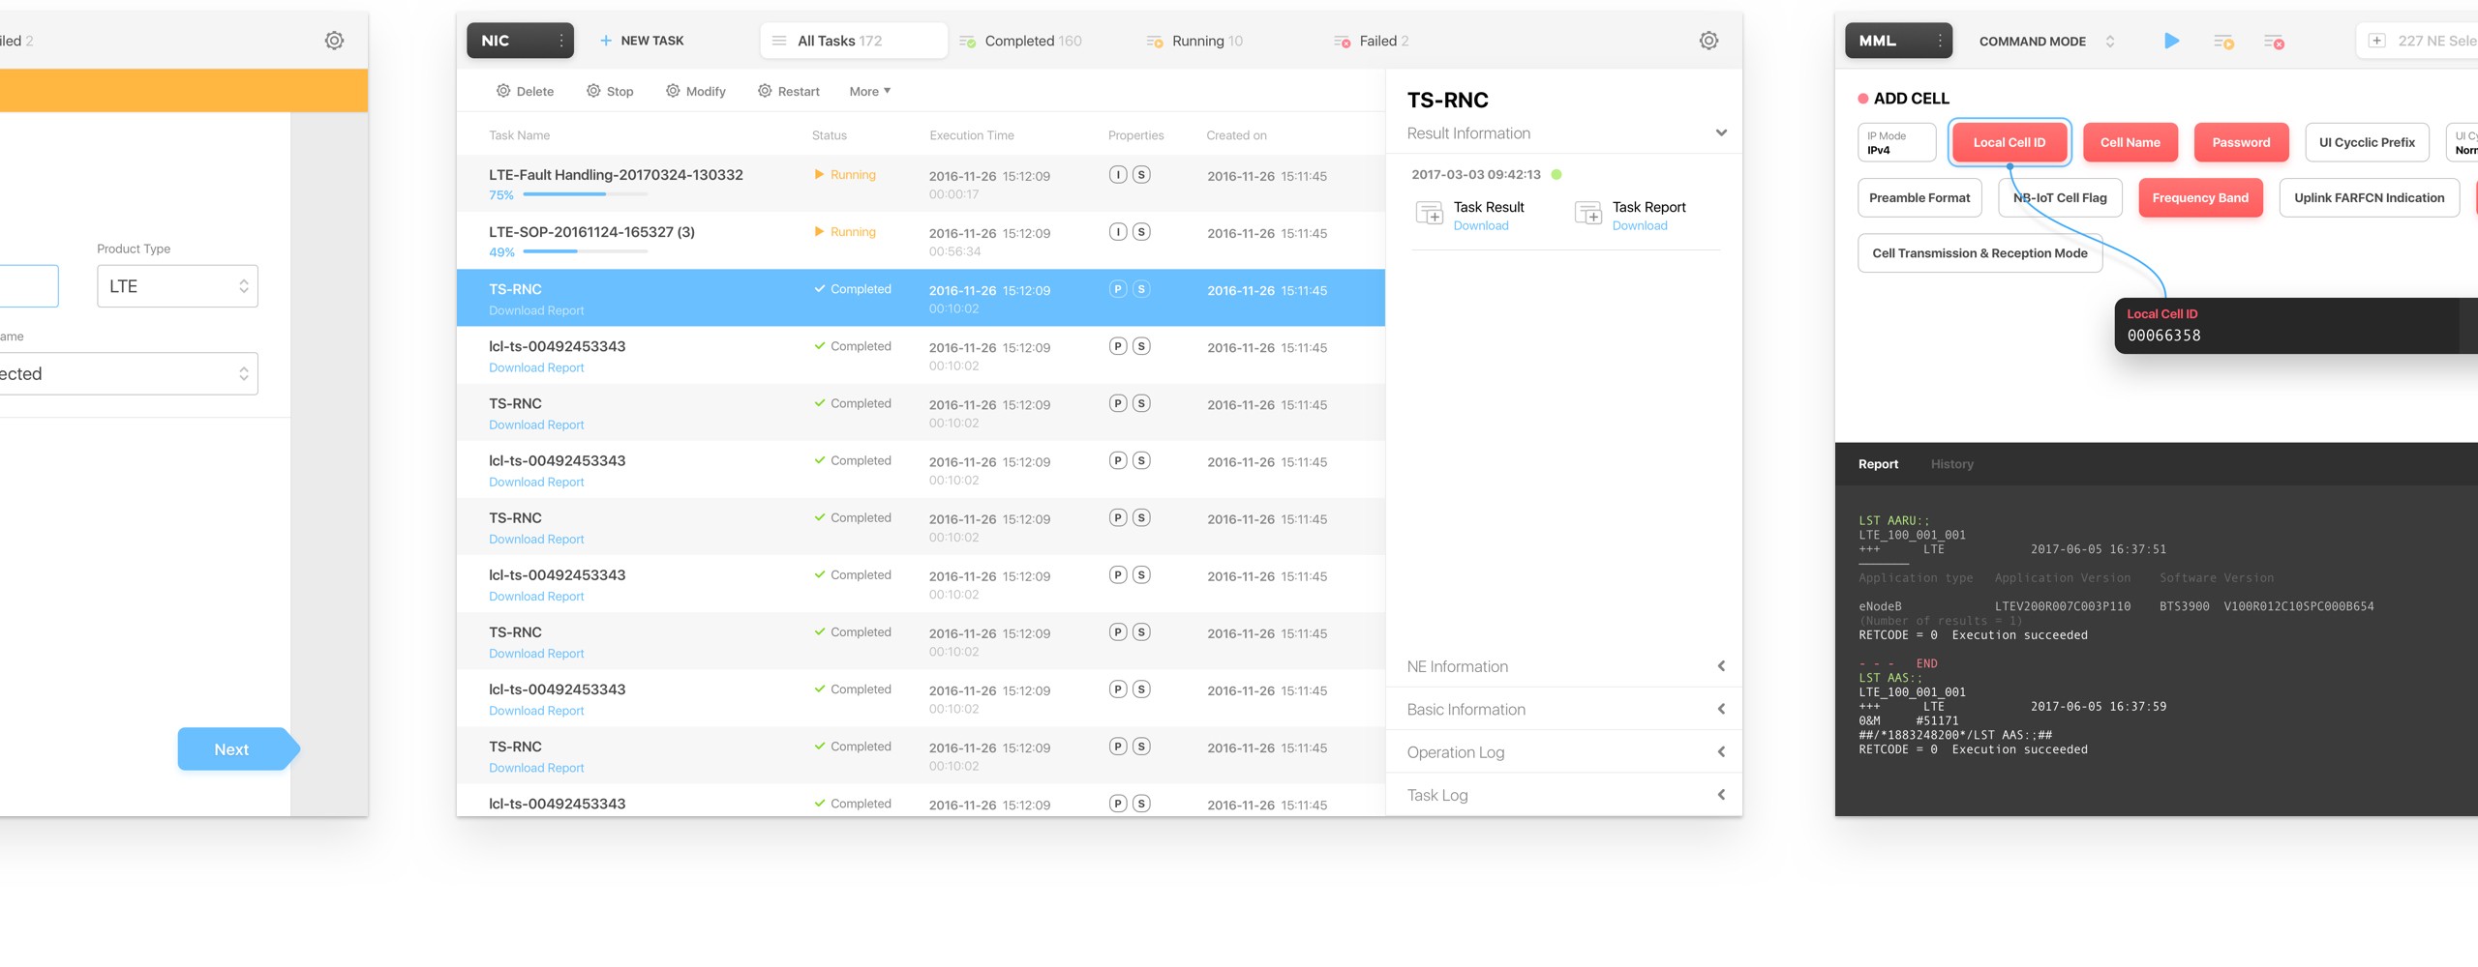Click the Task Result download icon
The height and width of the screenshot is (967, 2478).
coord(1431,212)
